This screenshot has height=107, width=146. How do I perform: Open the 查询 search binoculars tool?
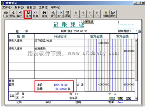click(44, 14)
